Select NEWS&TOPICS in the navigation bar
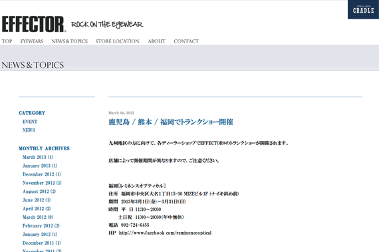Screen dimensions: 379x252 (69, 41)
